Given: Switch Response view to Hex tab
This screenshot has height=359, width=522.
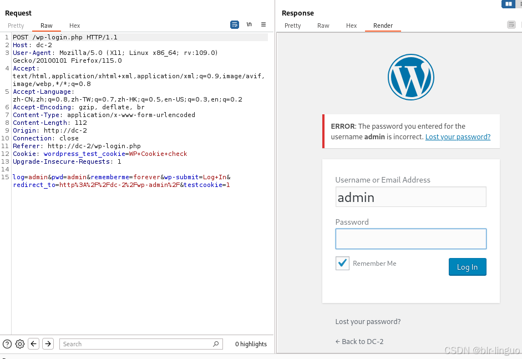Looking at the screenshot, I should (351, 26).
